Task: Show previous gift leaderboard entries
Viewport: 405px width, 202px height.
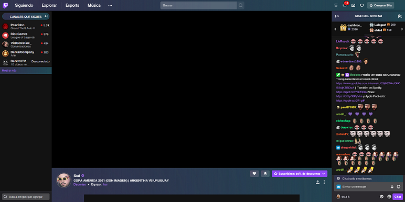Action: (x=335, y=29)
